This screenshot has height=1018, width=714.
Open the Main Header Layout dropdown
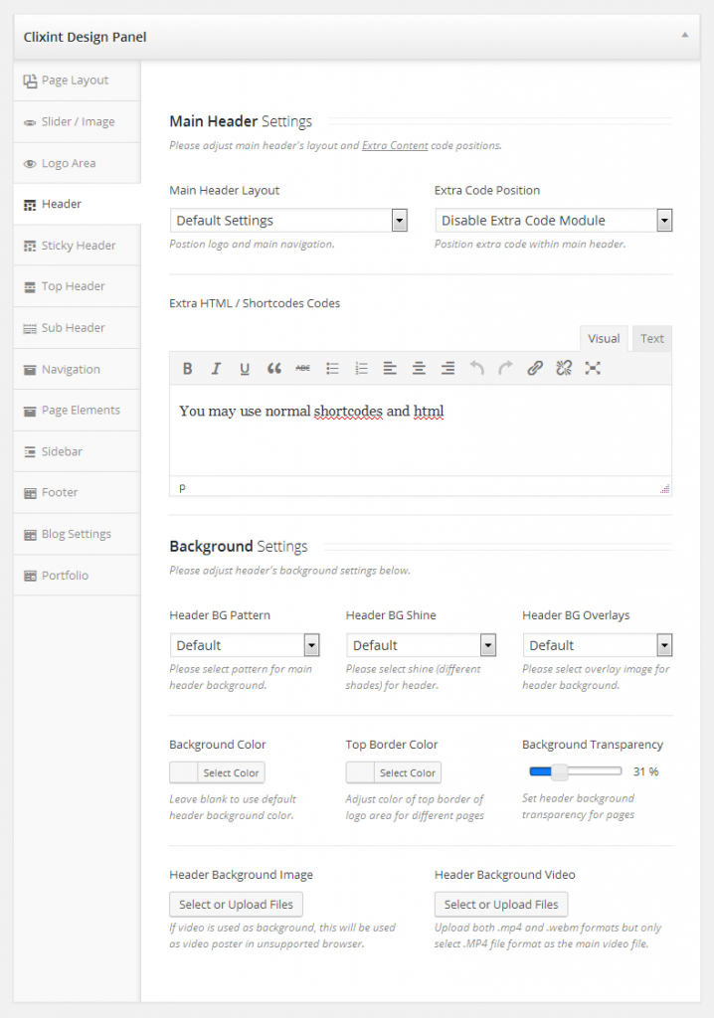tap(288, 221)
